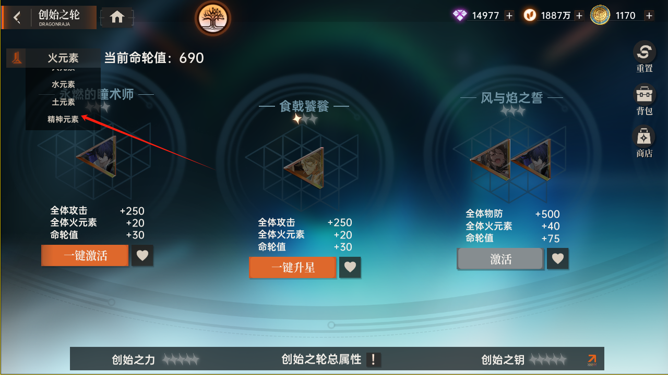Viewport: 668px width, 375px height.
Task: Add more purple diamonds with plus
Action: [509, 16]
